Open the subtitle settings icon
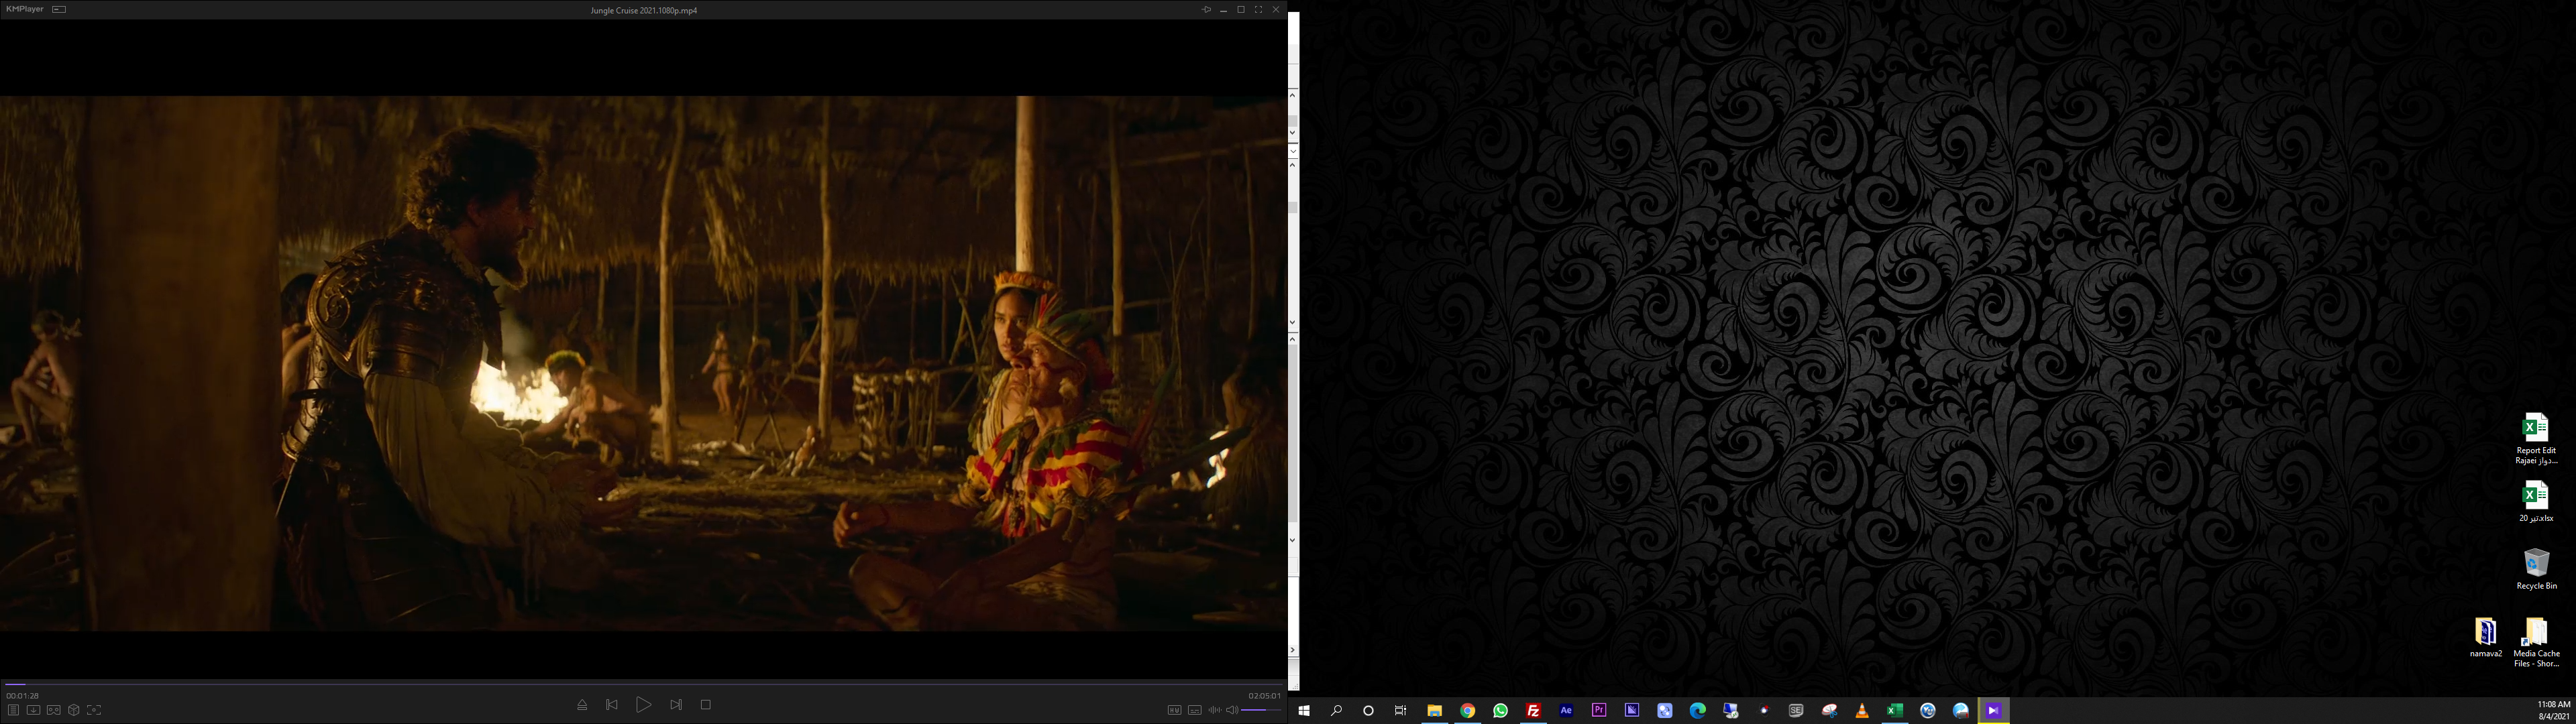 pyautogui.click(x=1194, y=710)
